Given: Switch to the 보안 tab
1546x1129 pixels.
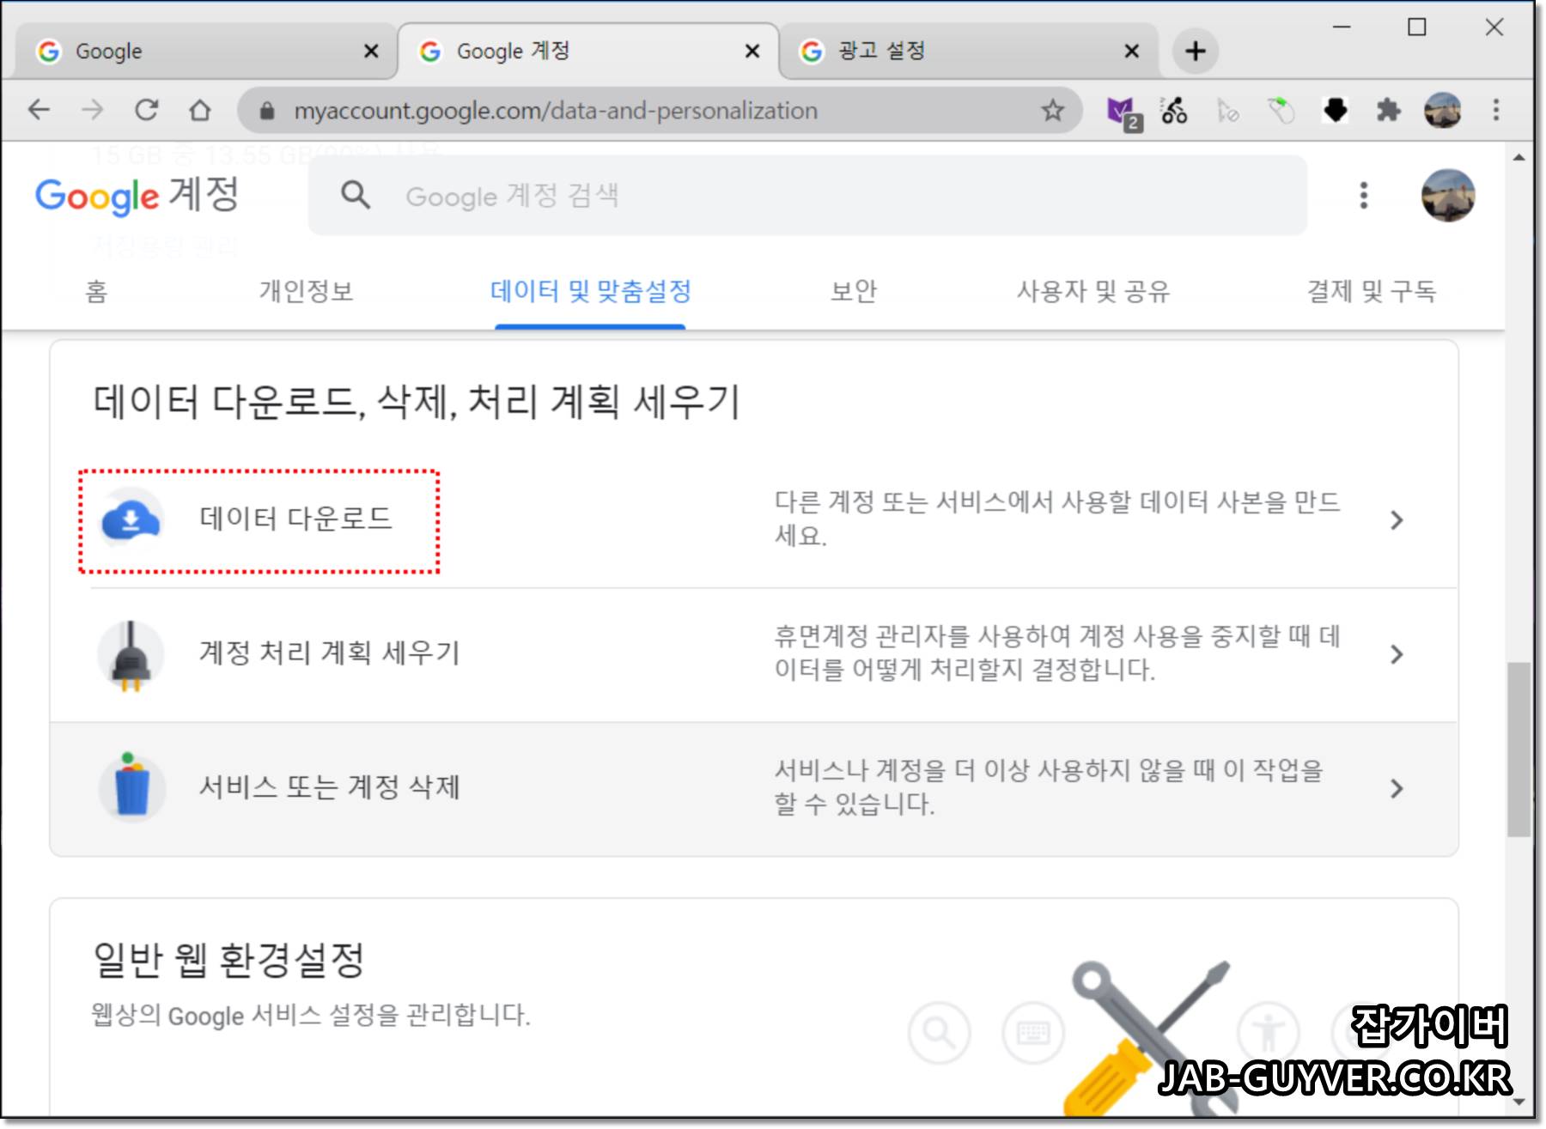Looking at the screenshot, I should pos(855,291).
